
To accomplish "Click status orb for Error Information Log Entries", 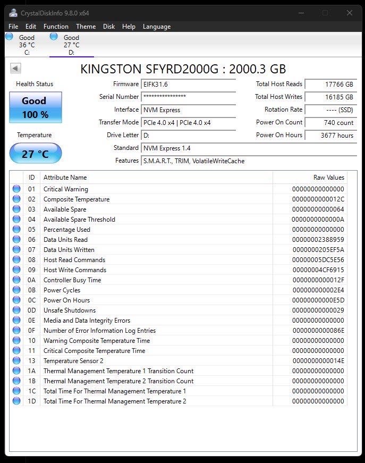I will (16, 330).
